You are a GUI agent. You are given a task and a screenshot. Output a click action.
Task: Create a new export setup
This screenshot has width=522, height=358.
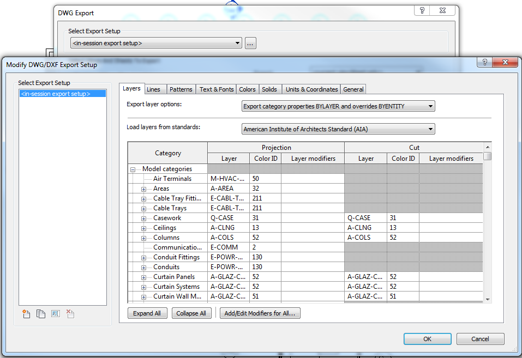click(x=26, y=313)
